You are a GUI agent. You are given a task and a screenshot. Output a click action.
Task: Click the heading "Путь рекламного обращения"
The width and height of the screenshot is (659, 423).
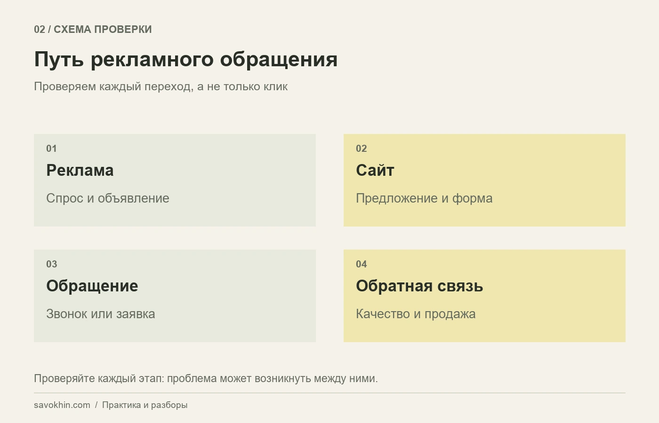click(x=186, y=59)
